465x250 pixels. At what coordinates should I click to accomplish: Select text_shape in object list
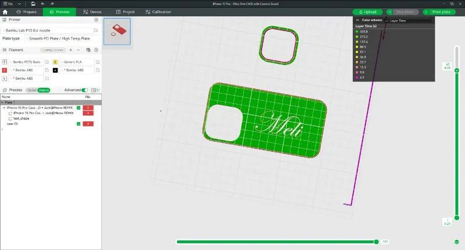(x=21, y=119)
